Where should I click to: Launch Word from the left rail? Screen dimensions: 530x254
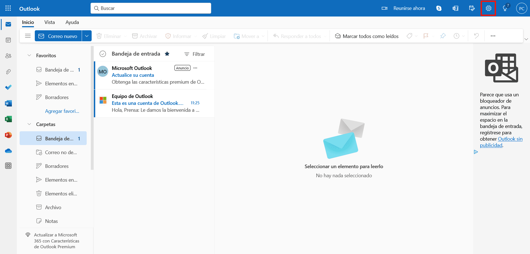(x=8, y=103)
